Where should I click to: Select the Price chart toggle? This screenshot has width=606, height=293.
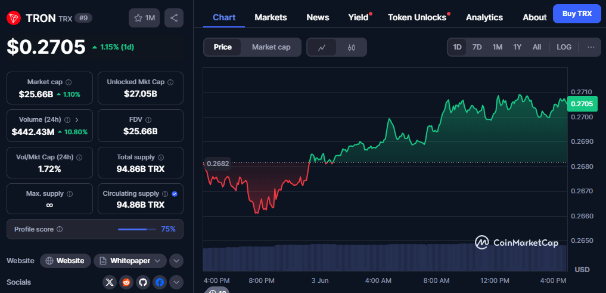tap(223, 47)
